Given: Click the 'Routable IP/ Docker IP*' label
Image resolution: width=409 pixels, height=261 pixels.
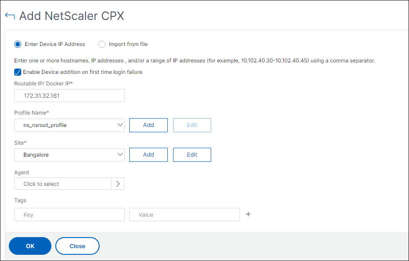Looking at the screenshot, I should 43,84.
